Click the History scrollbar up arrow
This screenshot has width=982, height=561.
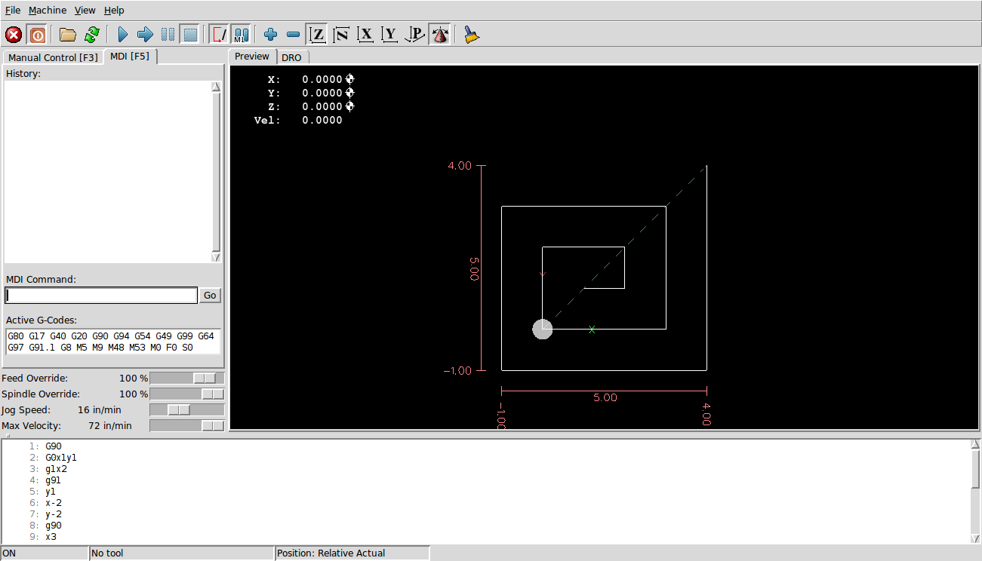(217, 87)
